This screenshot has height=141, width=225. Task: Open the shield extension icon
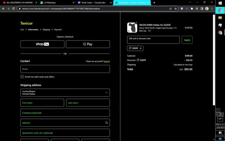click(x=182, y=8)
